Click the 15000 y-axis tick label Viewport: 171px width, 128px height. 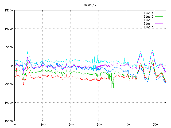9,10
